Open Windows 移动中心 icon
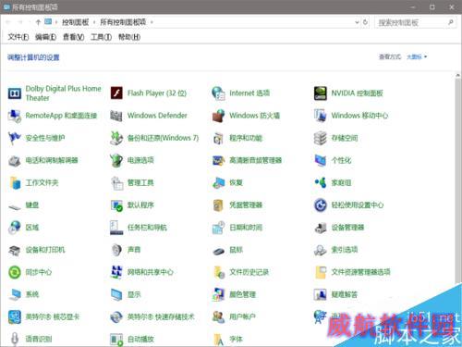This screenshot has height=347, width=462. tap(321, 116)
